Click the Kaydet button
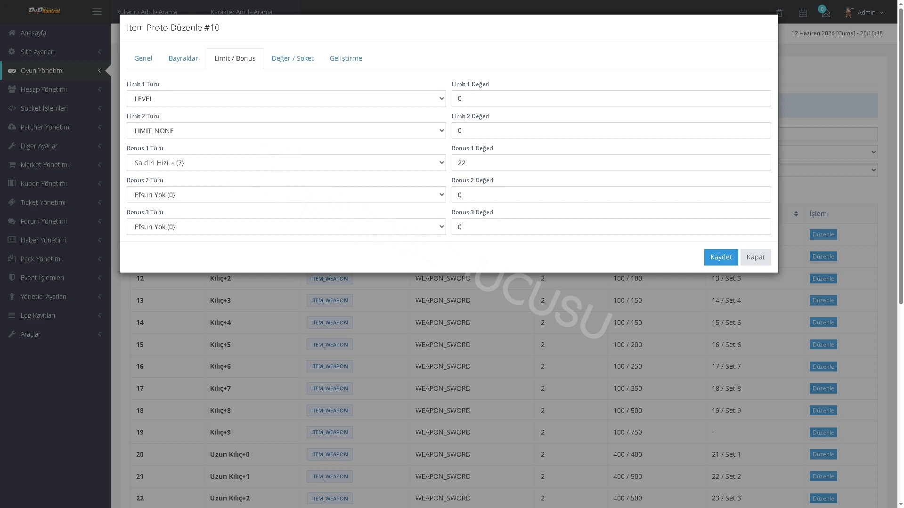Screen dimensions: 904x508 pos(721,257)
